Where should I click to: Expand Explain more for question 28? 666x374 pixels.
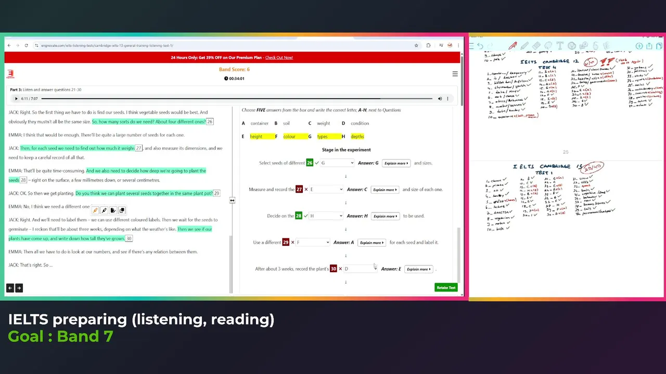pyautogui.click(x=385, y=216)
